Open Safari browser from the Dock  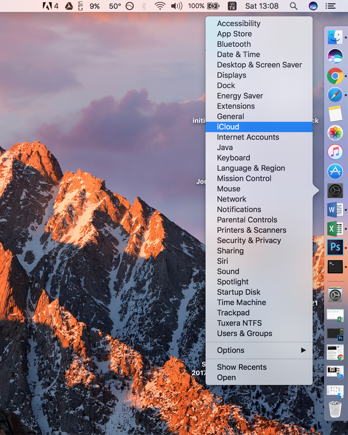point(335,95)
